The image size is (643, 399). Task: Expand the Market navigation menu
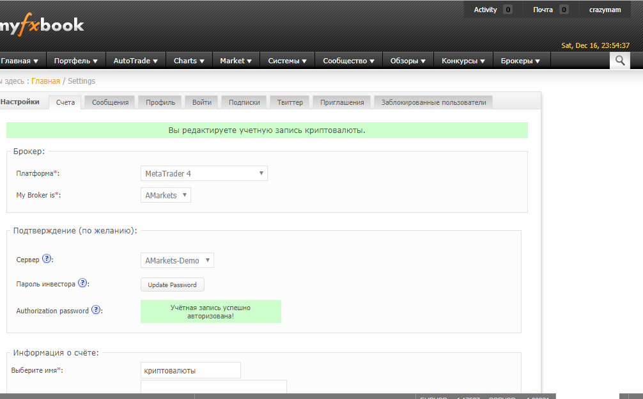coord(236,61)
